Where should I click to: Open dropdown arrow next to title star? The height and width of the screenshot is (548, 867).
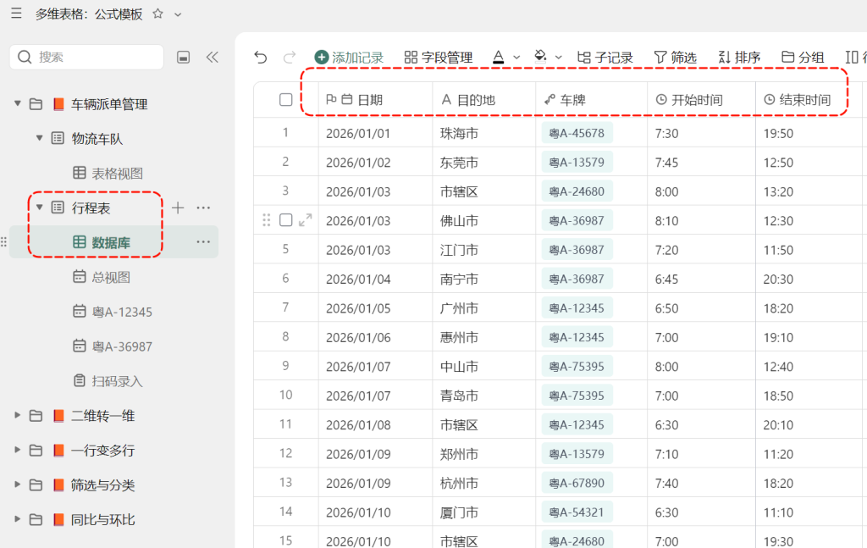click(x=178, y=14)
